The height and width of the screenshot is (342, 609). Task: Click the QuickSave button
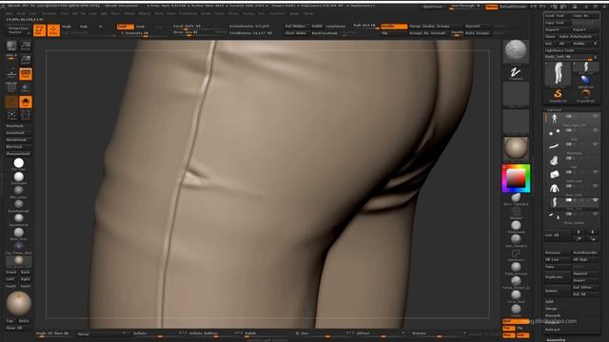(x=432, y=7)
